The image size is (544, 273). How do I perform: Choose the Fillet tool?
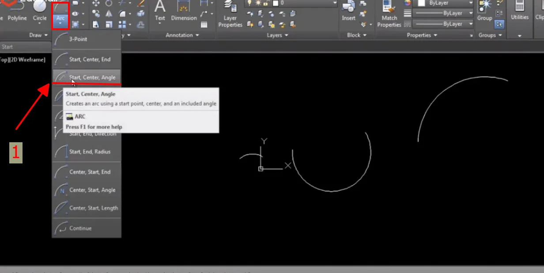(x=122, y=14)
